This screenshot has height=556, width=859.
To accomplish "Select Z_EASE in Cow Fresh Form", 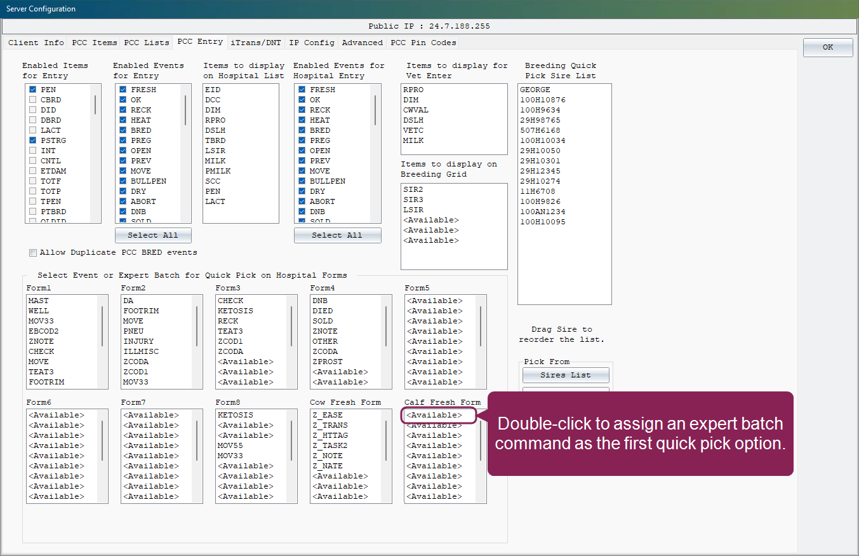I will tap(328, 415).
